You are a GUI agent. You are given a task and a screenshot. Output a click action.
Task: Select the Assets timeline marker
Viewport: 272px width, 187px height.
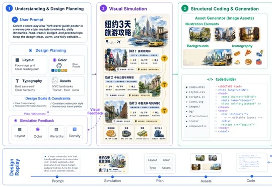206,176
